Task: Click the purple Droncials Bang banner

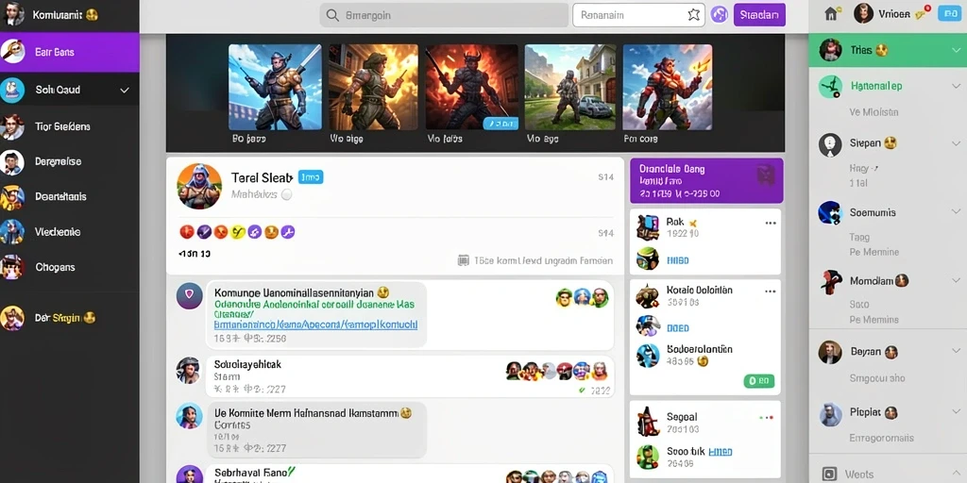Action: (706, 180)
